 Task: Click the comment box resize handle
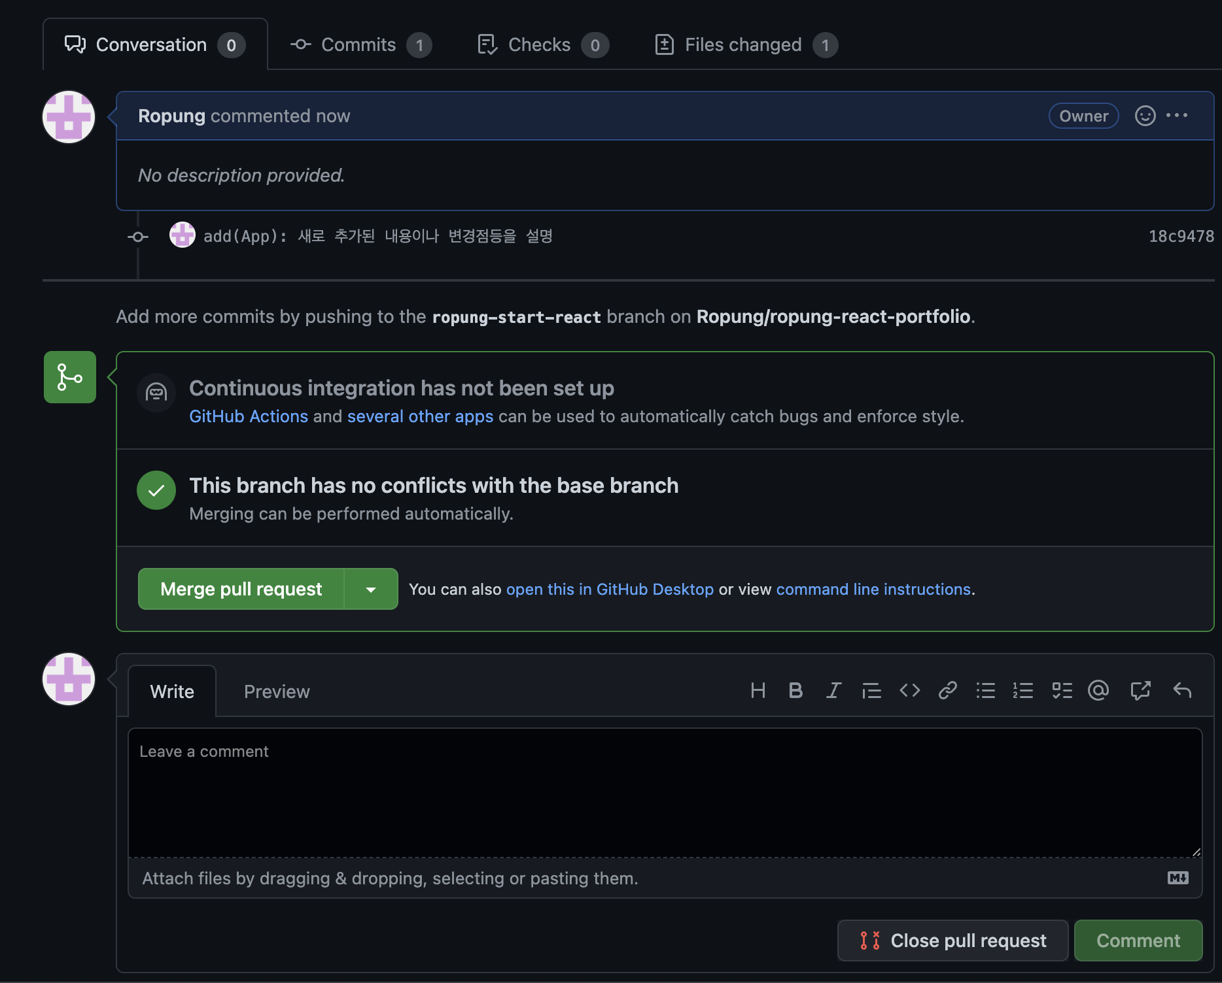pos(1196,851)
